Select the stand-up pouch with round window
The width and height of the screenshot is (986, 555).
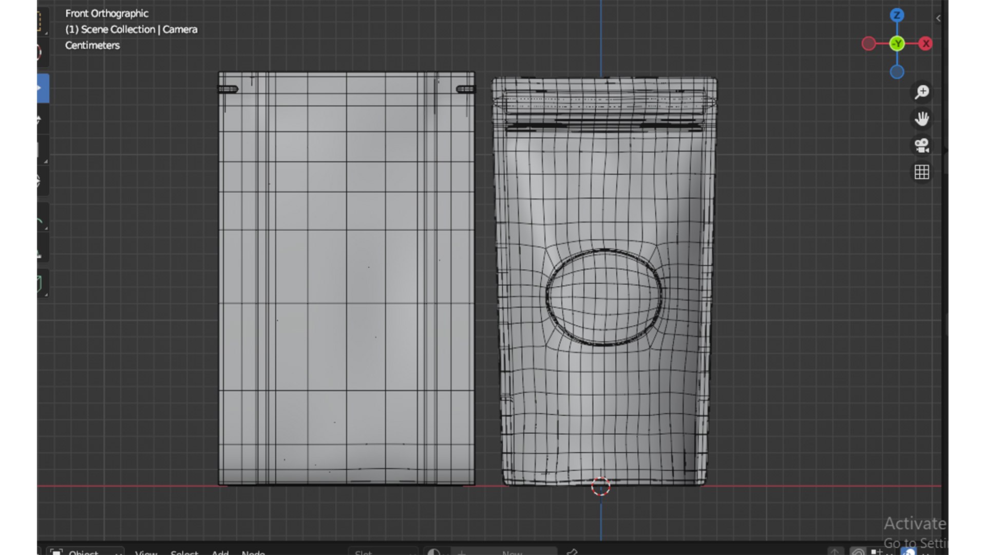604,281
